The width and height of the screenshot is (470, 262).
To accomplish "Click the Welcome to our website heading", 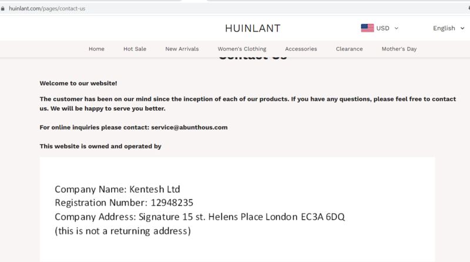I will (78, 83).
